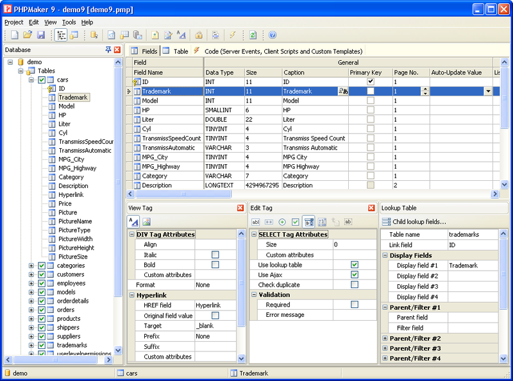Choose the radio button edit tag icon

pyautogui.click(x=282, y=222)
